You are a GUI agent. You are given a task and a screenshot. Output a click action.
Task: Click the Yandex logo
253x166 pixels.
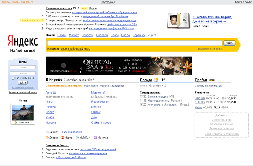22,41
